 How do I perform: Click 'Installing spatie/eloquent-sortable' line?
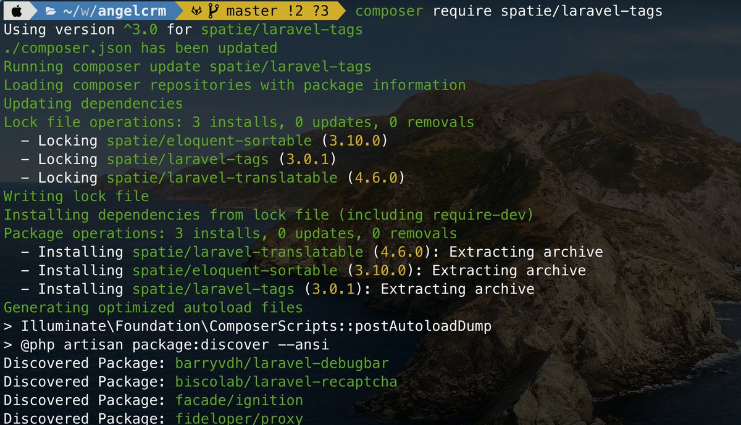point(303,270)
